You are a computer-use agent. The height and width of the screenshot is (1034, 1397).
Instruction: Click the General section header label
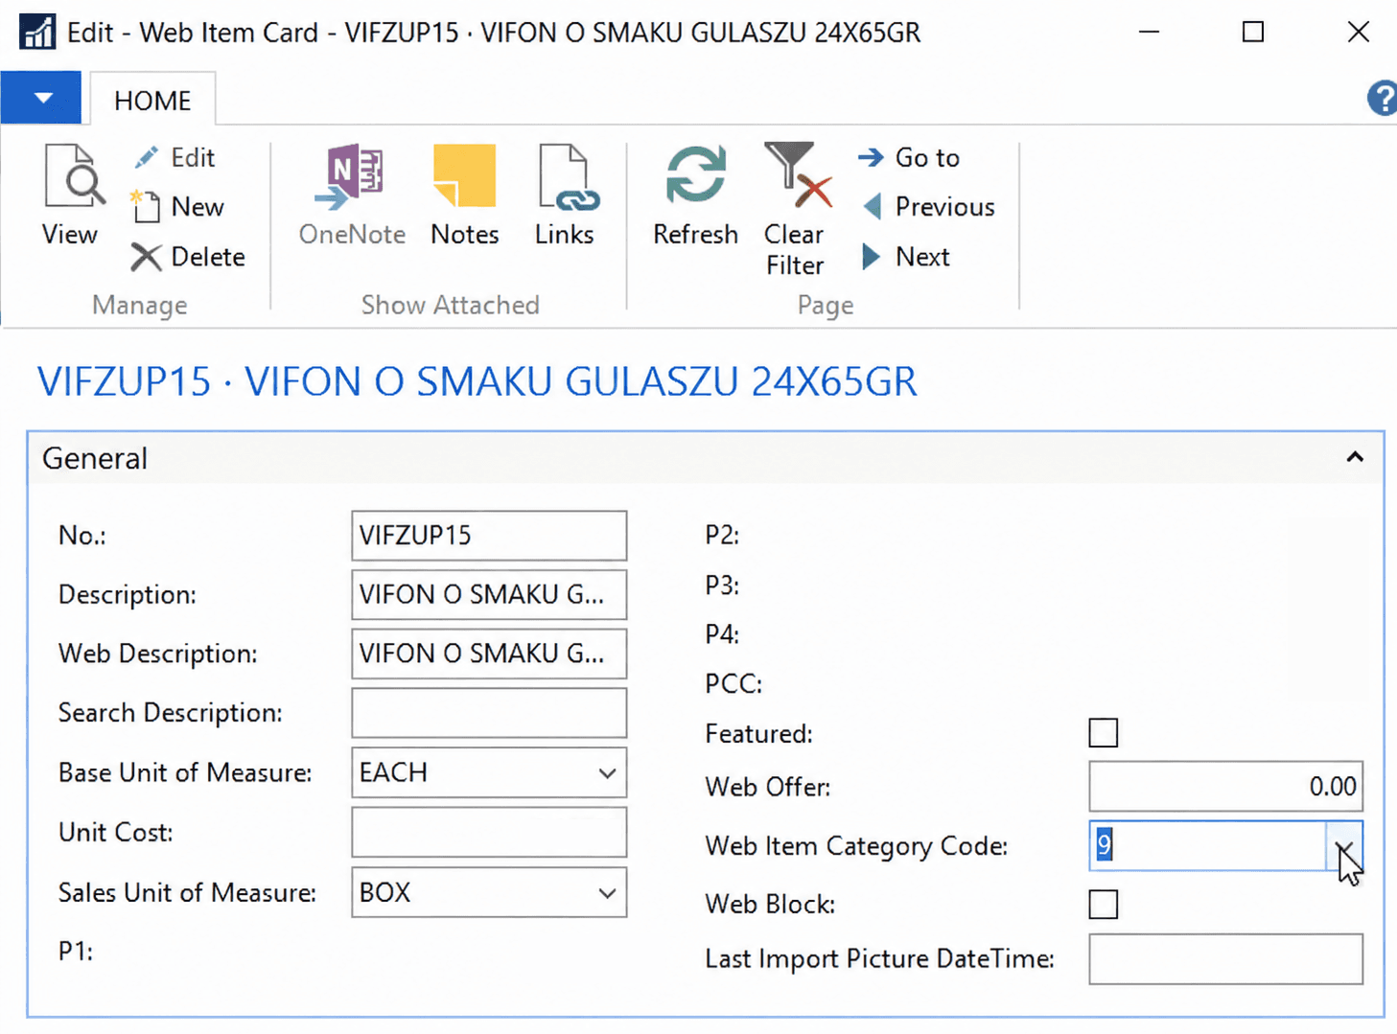(x=95, y=458)
